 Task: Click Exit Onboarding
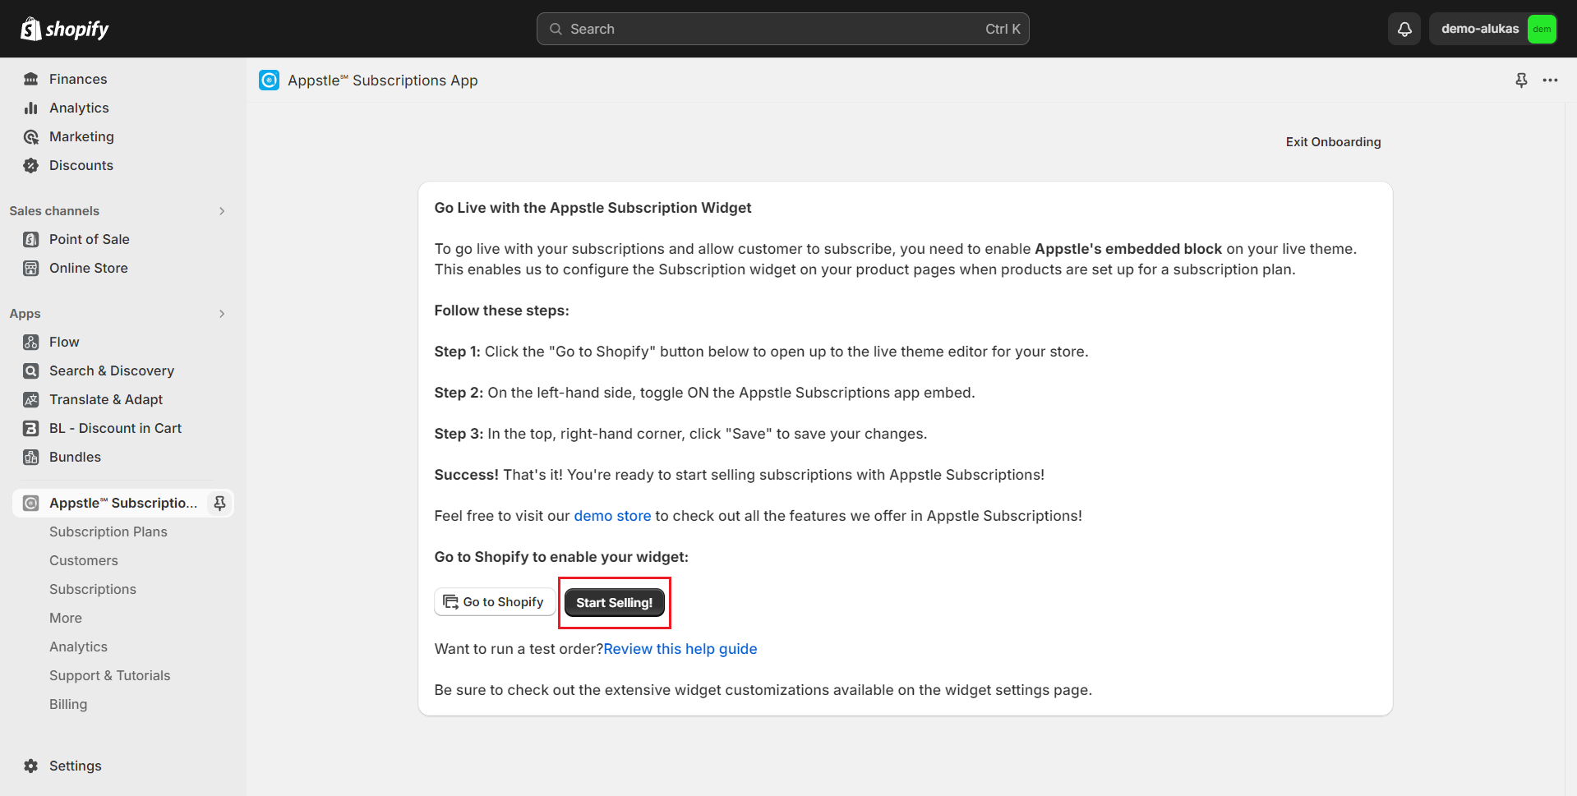(x=1333, y=142)
